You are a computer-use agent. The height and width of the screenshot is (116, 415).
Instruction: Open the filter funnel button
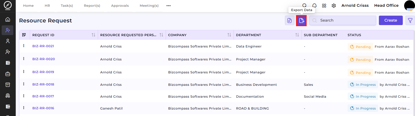click(x=410, y=20)
